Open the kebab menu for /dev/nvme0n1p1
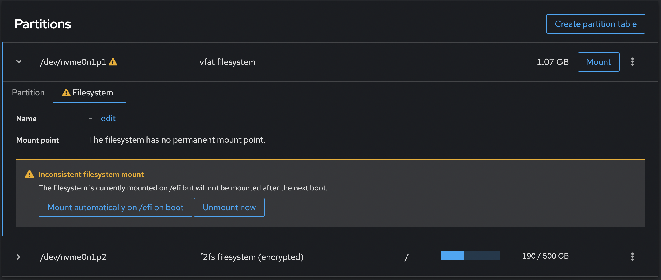The image size is (661, 280). click(x=632, y=62)
